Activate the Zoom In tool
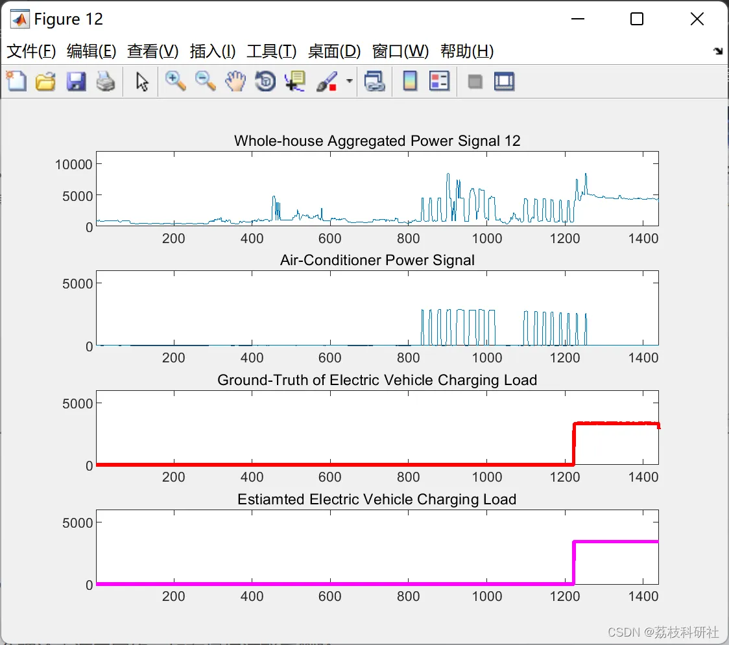729x645 pixels. [x=176, y=81]
